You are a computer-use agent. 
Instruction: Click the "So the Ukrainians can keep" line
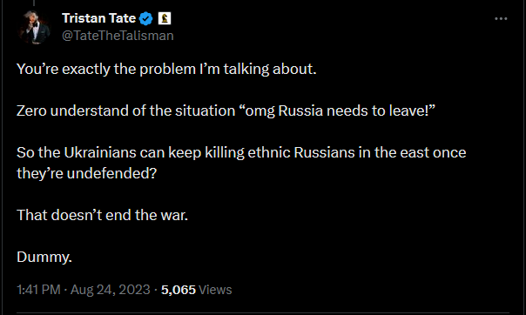click(241, 152)
